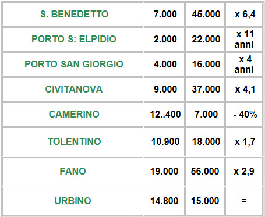
Task: Select the 10.900 Tolentino value
Action: pyautogui.click(x=164, y=142)
